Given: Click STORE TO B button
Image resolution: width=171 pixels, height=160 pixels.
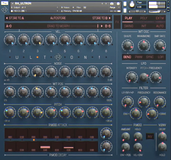Looking at the screenshot, I should coord(101,18).
